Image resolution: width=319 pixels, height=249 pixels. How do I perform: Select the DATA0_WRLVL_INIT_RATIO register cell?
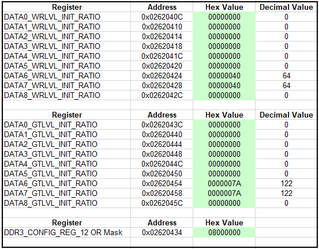pos(66,17)
